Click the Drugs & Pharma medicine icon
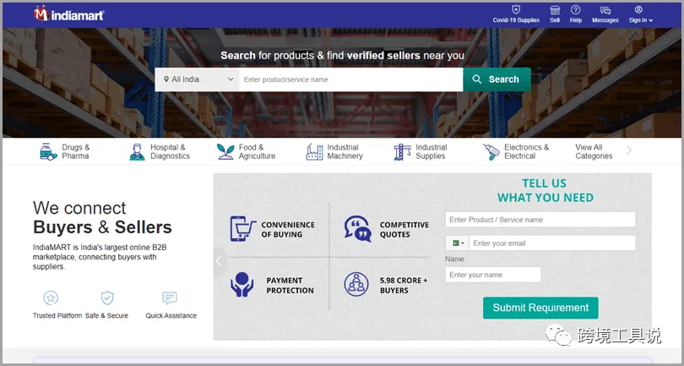The width and height of the screenshot is (684, 366). point(48,151)
